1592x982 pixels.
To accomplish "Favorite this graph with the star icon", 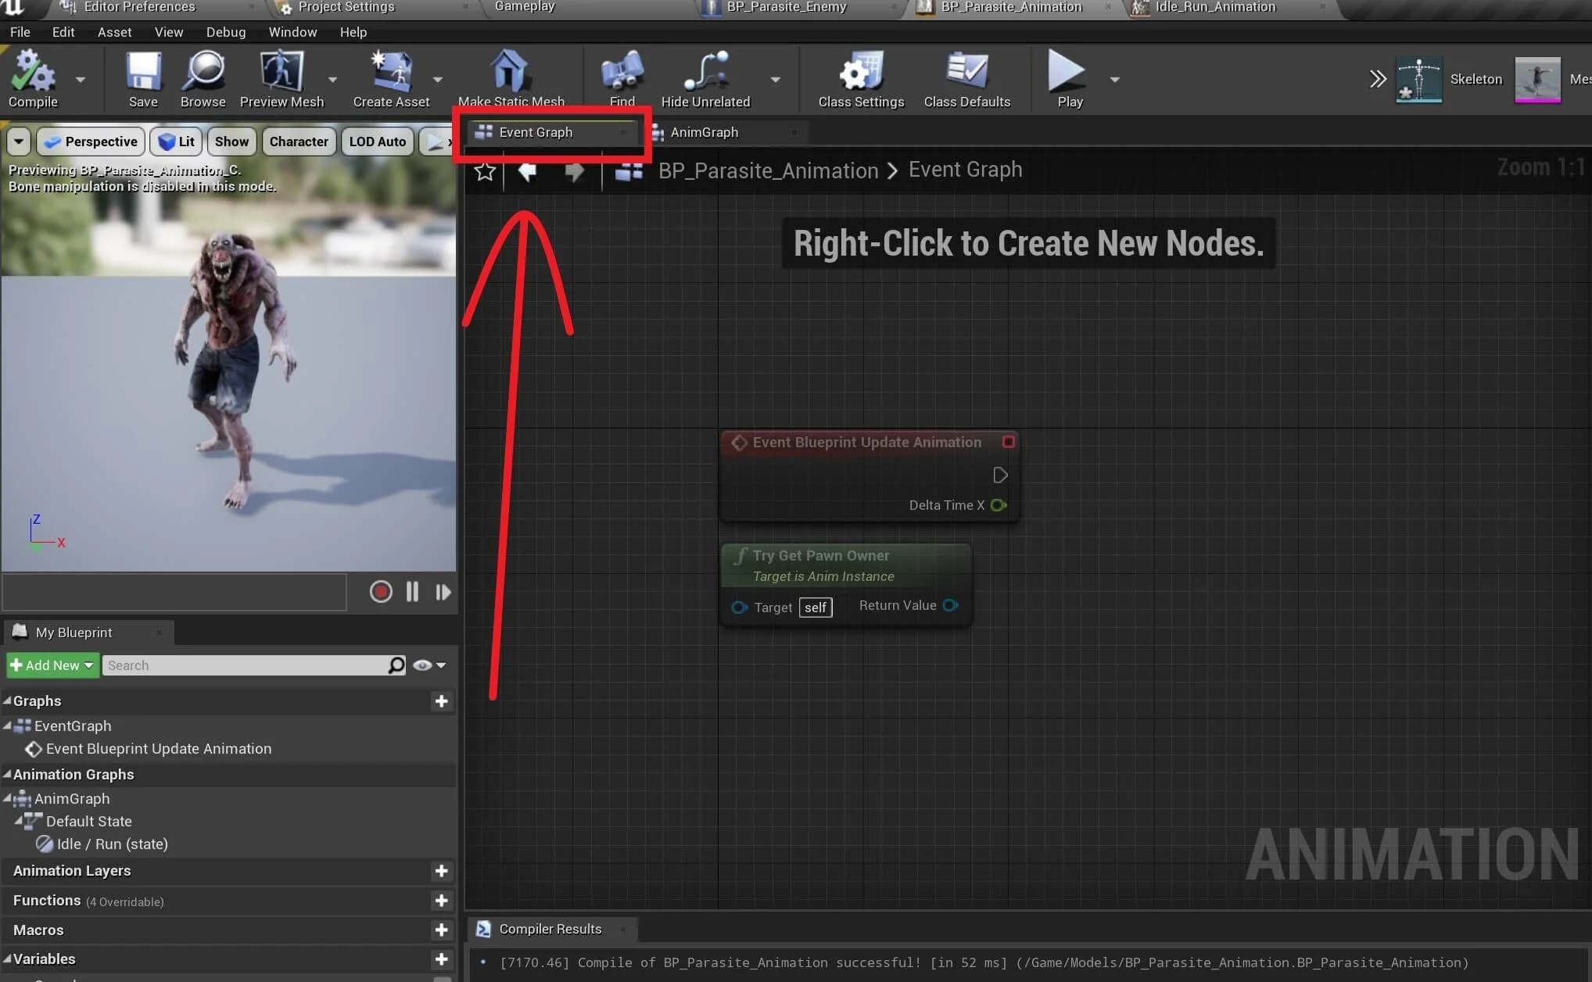I will coord(485,171).
